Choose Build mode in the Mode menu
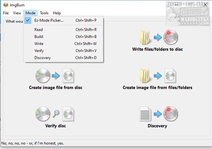The image size is (212, 149). [x=39, y=37]
